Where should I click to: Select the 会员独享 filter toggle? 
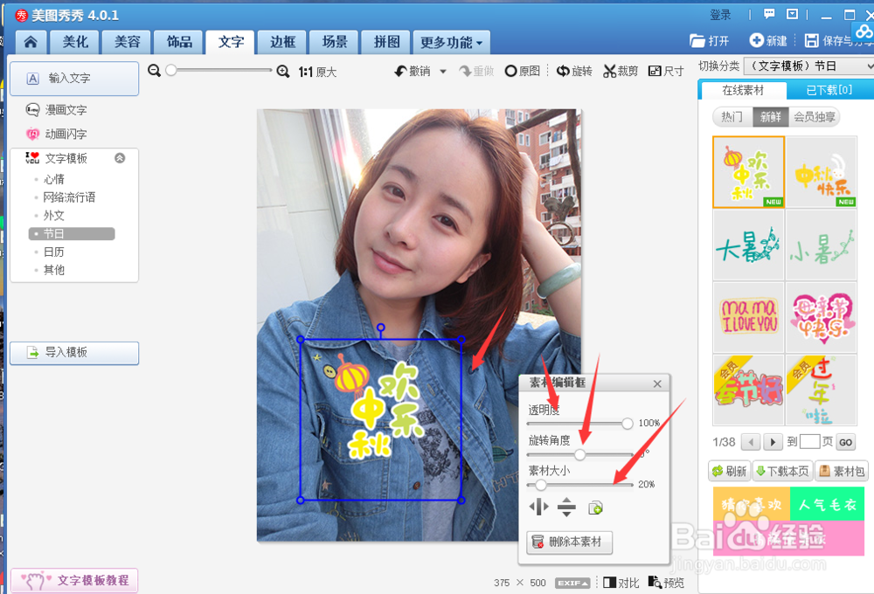[x=815, y=116]
